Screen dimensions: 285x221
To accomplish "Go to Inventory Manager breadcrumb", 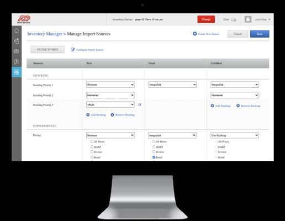I will (x=45, y=34).
